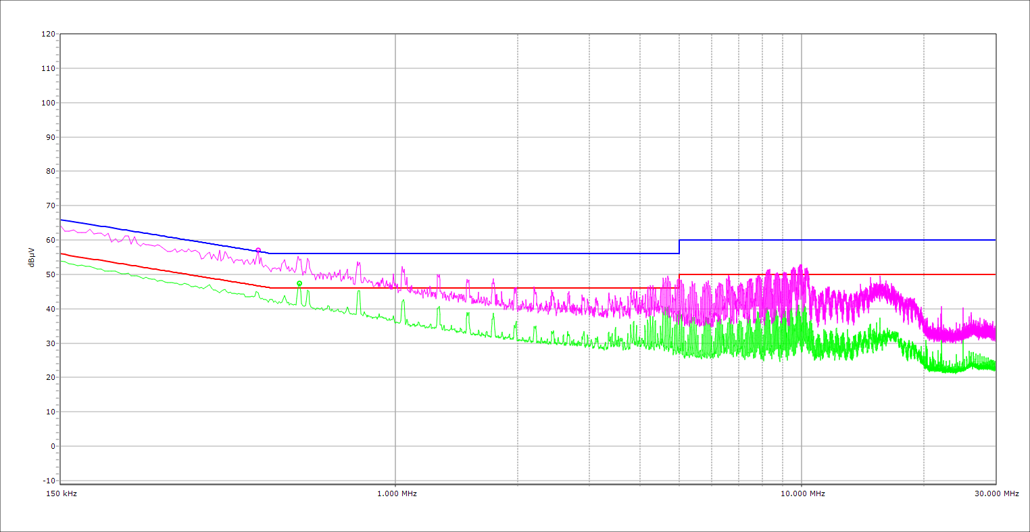Click the blue limit line's flat 60 dBµV segment

[x=838, y=240]
